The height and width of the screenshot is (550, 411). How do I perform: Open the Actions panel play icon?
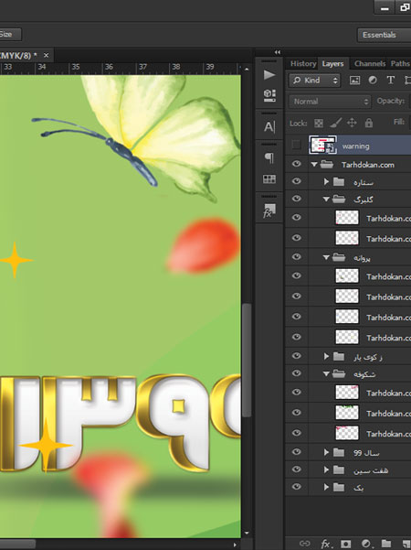point(269,75)
